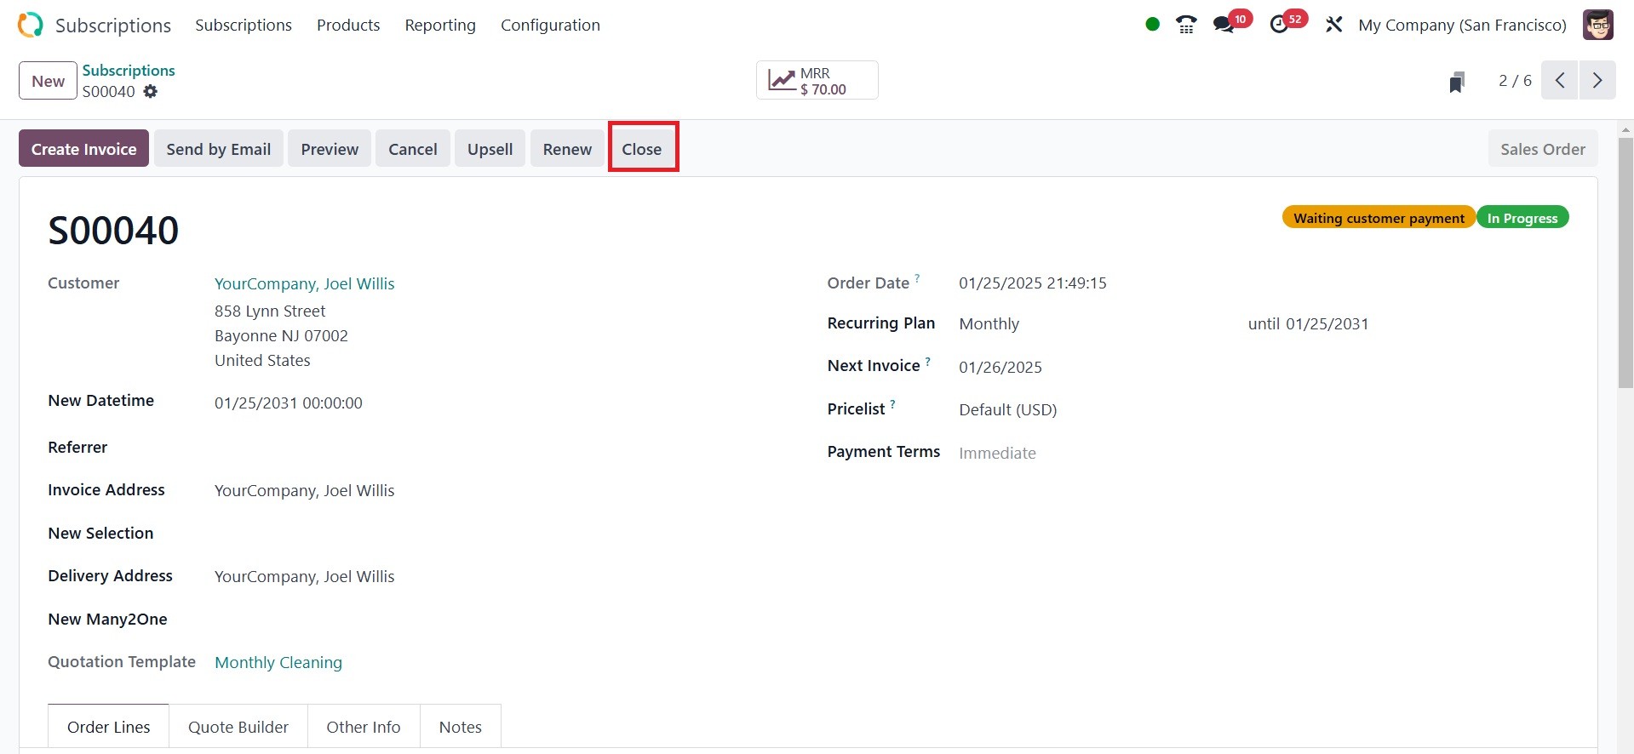Click the New record button
This screenshot has height=754, width=1634.
[49, 81]
